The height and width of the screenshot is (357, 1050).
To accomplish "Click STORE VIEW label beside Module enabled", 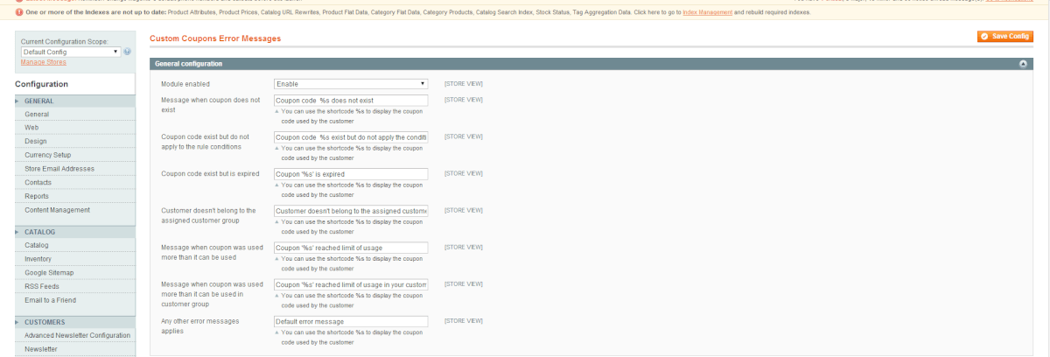I will (x=464, y=83).
